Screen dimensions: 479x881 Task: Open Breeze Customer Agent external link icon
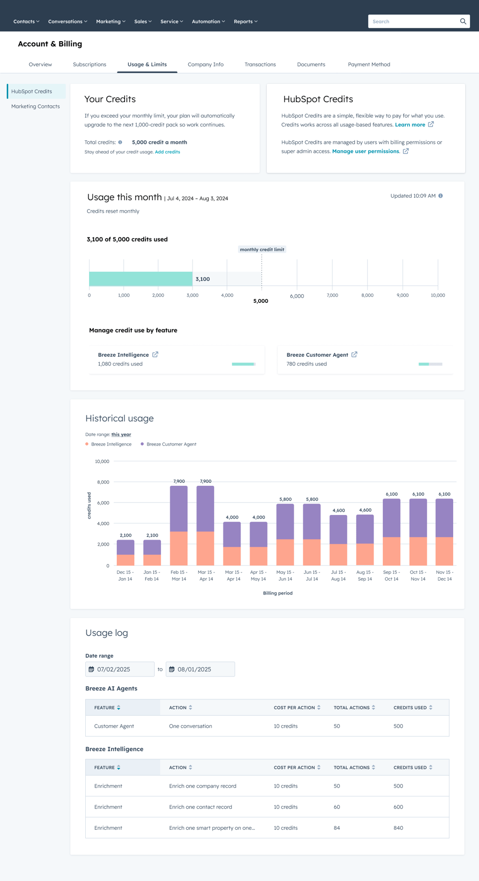354,355
